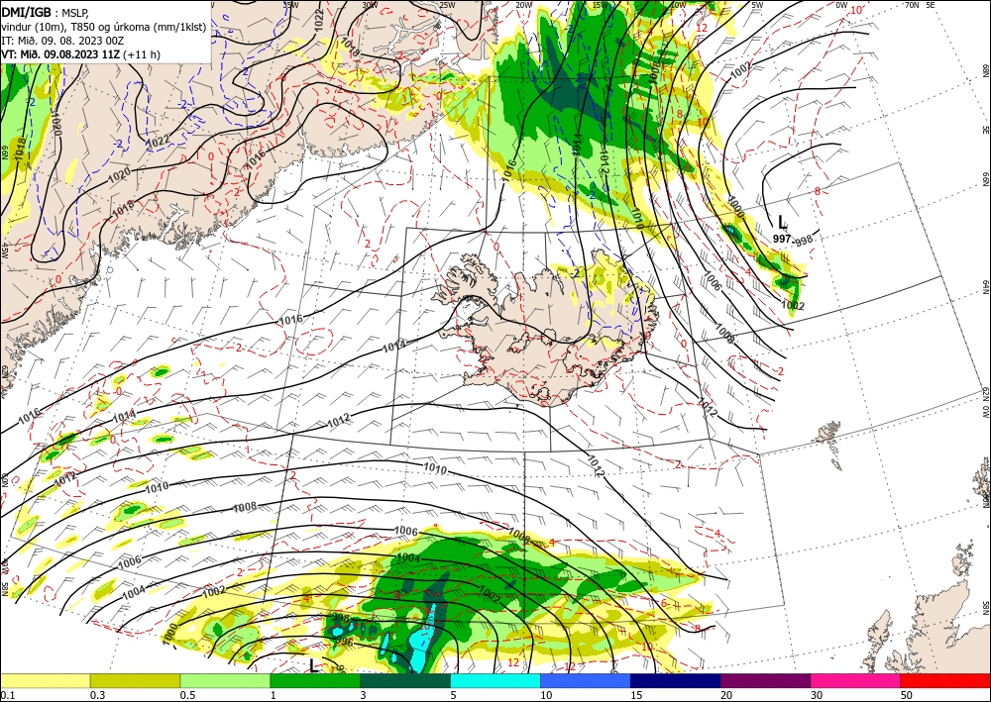
Task: Click the "35W" longitude label at top
Action: 290,5
